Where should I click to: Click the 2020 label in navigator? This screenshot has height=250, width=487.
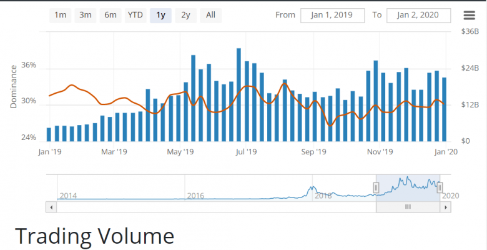[450, 196]
